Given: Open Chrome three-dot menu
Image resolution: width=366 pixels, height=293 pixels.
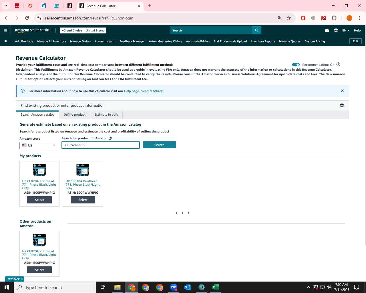Looking at the screenshot, I should pyautogui.click(x=359, y=18).
